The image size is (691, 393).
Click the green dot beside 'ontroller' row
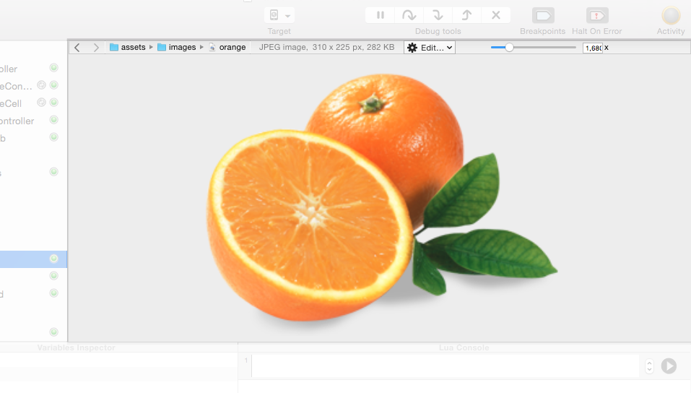53,119
